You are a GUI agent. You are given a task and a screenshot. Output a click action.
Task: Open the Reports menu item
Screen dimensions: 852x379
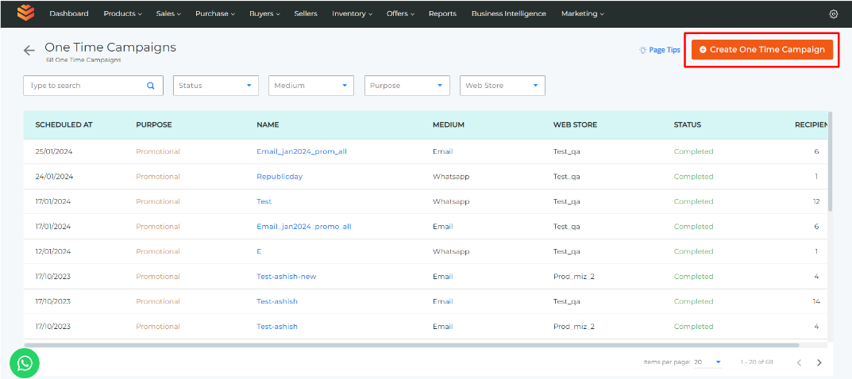[442, 13]
